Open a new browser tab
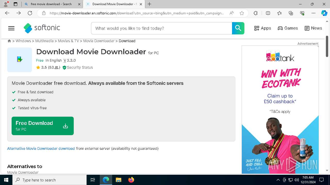The image size is (330, 185). (x=150, y=4)
